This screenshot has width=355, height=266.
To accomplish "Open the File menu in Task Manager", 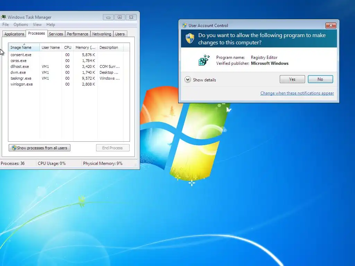I will [6, 25].
